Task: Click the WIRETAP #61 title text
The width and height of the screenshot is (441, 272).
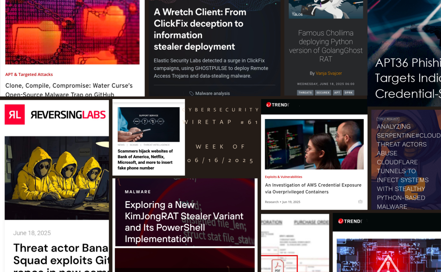Action: [x=221, y=122]
